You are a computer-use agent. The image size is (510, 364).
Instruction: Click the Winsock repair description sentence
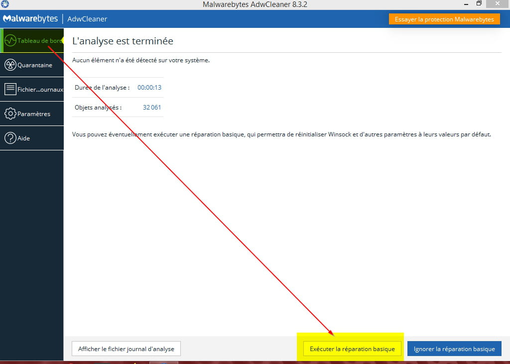pyautogui.click(x=281, y=134)
